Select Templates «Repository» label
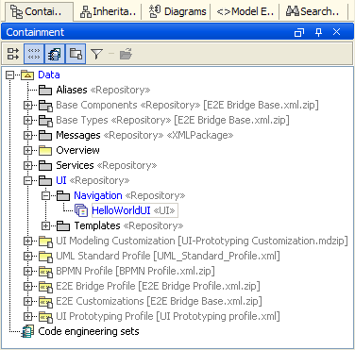 click(128, 225)
